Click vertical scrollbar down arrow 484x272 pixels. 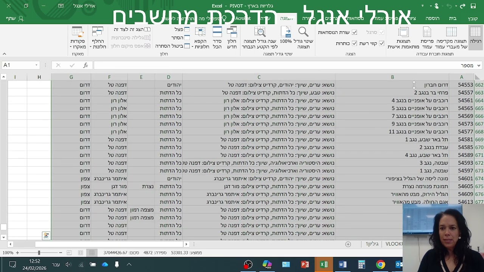pyautogui.click(x=3, y=237)
